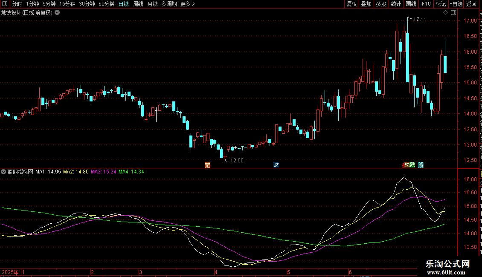
Task: Click the 榜跌 event marker
Action: click(410, 165)
